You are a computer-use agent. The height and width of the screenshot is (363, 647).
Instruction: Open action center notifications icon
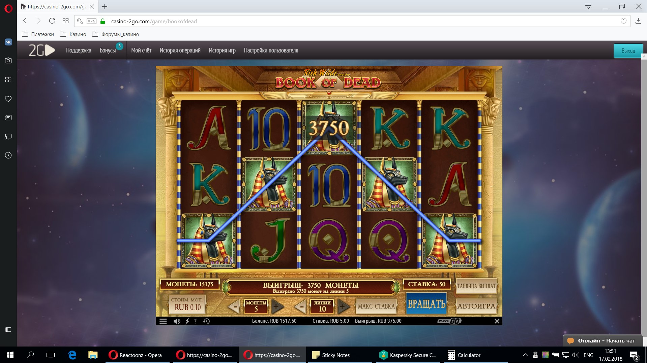(x=634, y=355)
